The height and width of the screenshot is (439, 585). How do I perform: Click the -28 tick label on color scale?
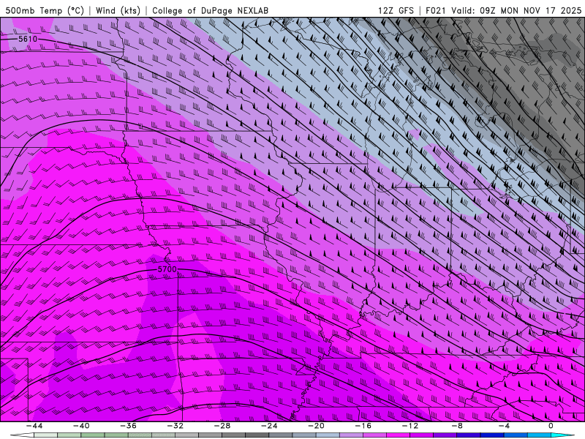coord(222,426)
